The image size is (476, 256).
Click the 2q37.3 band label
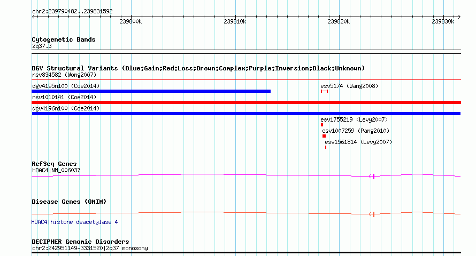[x=42, y=46]
